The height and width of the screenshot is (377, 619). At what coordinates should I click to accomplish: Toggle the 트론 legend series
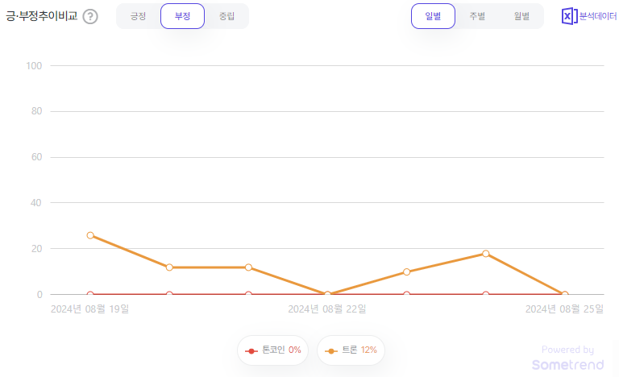pos(351,350)
